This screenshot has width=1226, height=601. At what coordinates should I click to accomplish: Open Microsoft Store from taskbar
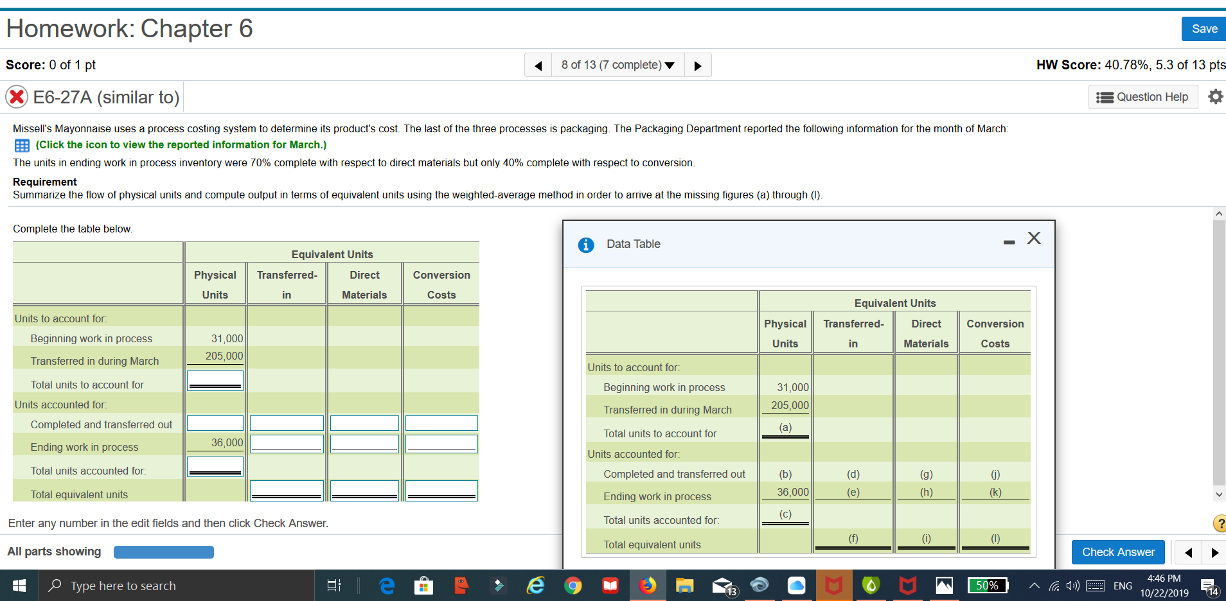point(423,586)
